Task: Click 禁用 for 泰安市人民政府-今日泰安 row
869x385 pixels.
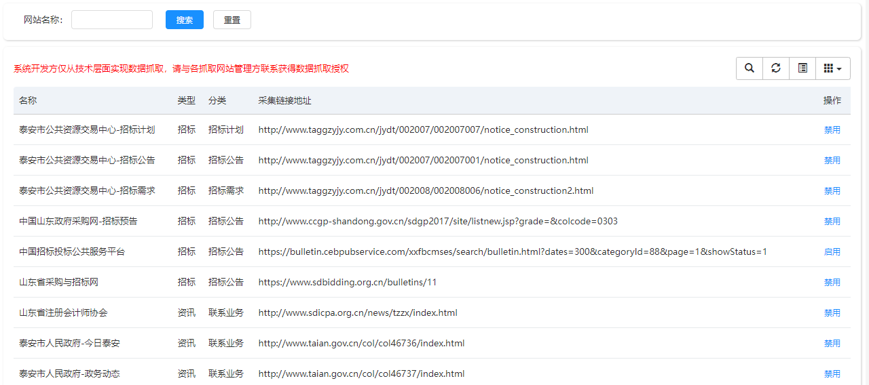Action: [x=832, y=344]
